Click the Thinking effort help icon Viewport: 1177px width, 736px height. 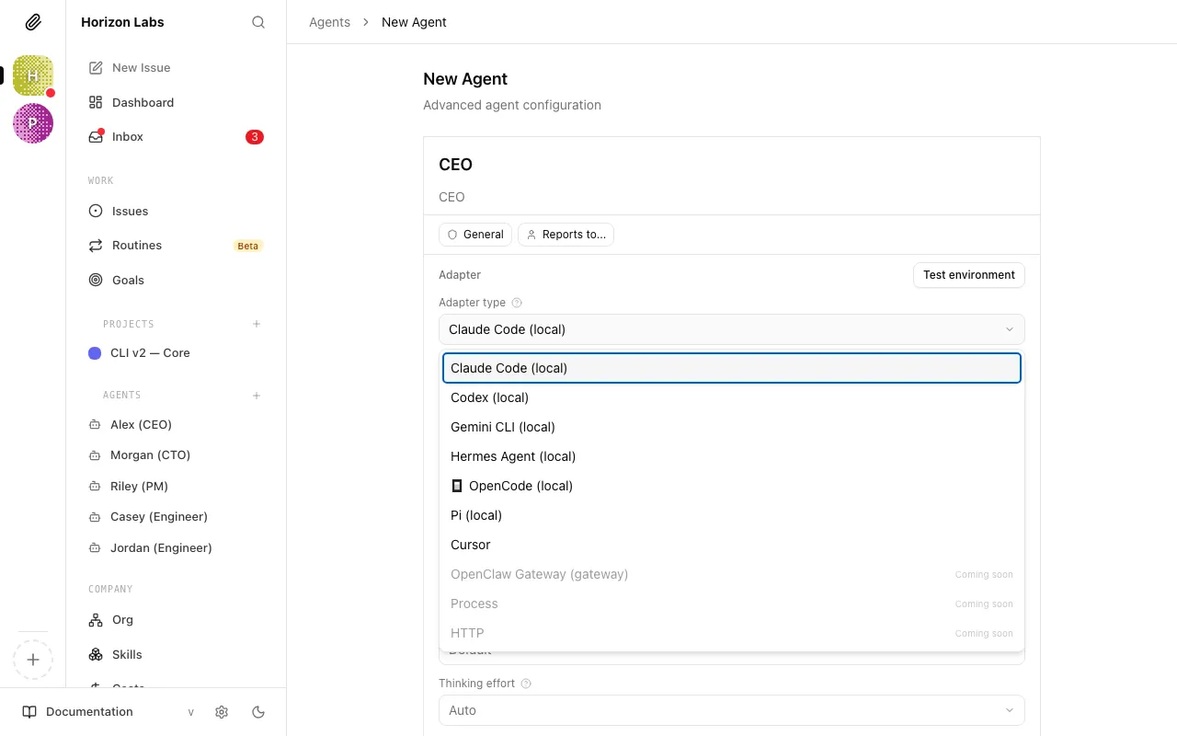pyautogui.click(x=526, y=684)
